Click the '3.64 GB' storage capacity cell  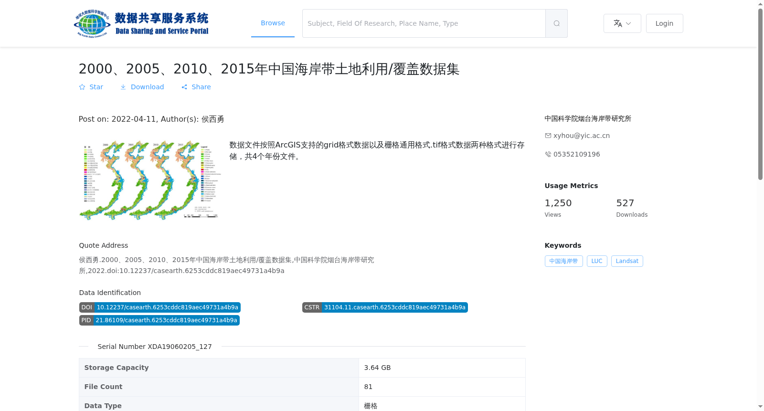442,368
